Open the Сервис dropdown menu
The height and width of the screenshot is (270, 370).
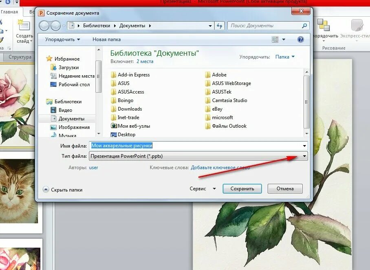[203, 189]
